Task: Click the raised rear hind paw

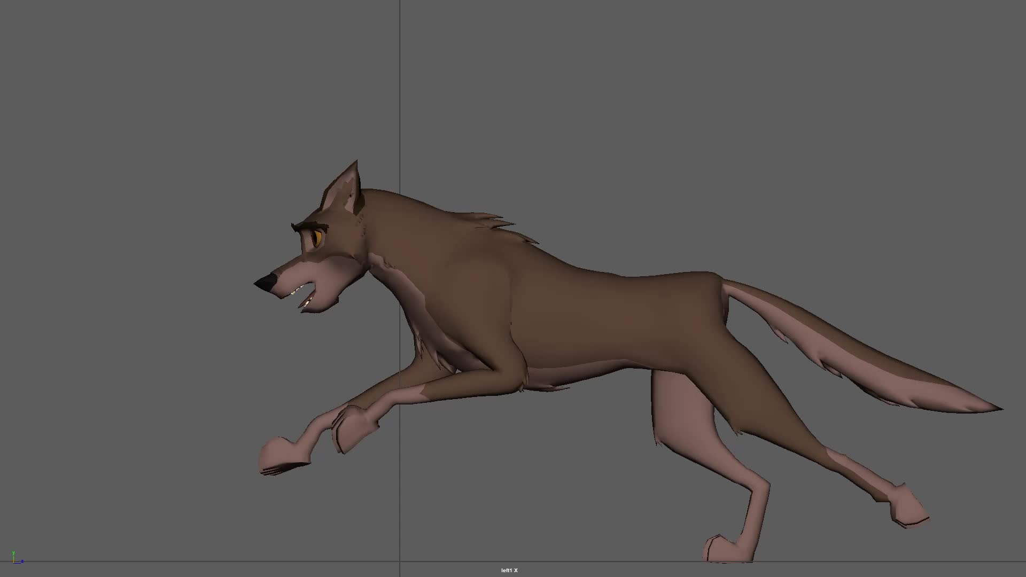Action: (x=908, y=509)
